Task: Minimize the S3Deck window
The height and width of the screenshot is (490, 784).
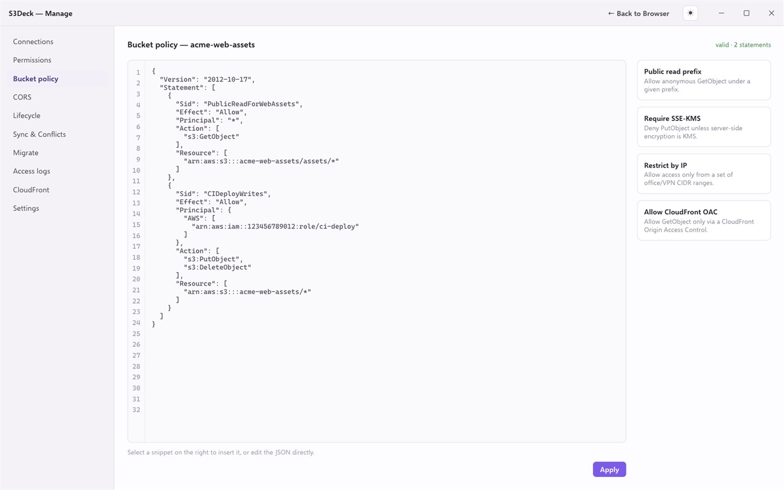Action: (x=721, y=13)
